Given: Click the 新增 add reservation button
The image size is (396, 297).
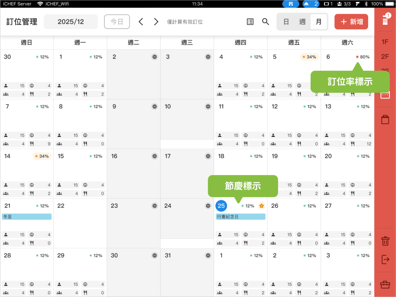Looking at the screenshot, I should (351, 22).
